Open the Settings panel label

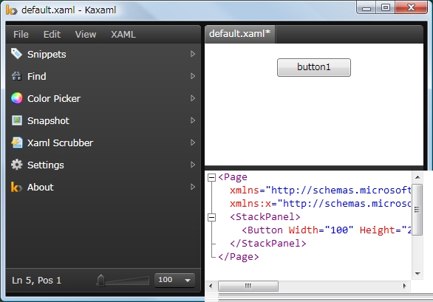(46, 165)
